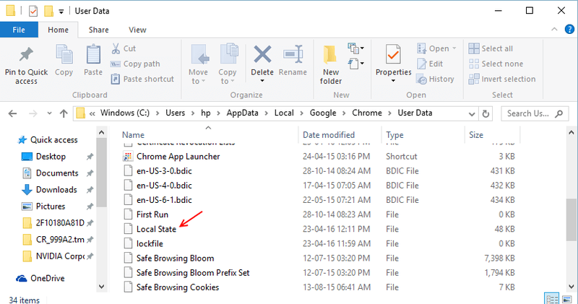Screen dimensions: 578x304
Task: Click Open in the Open group
Action: (x=437, y=48)
